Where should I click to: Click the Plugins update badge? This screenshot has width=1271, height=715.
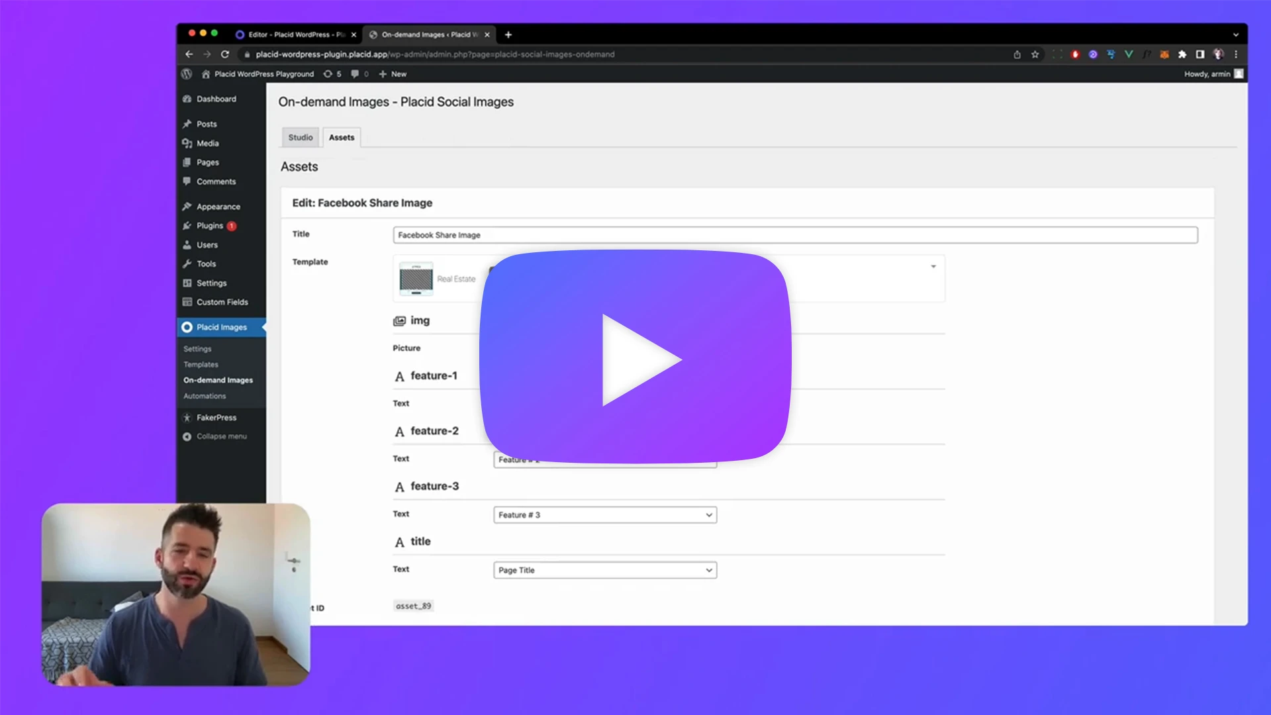tap(232, 226)
